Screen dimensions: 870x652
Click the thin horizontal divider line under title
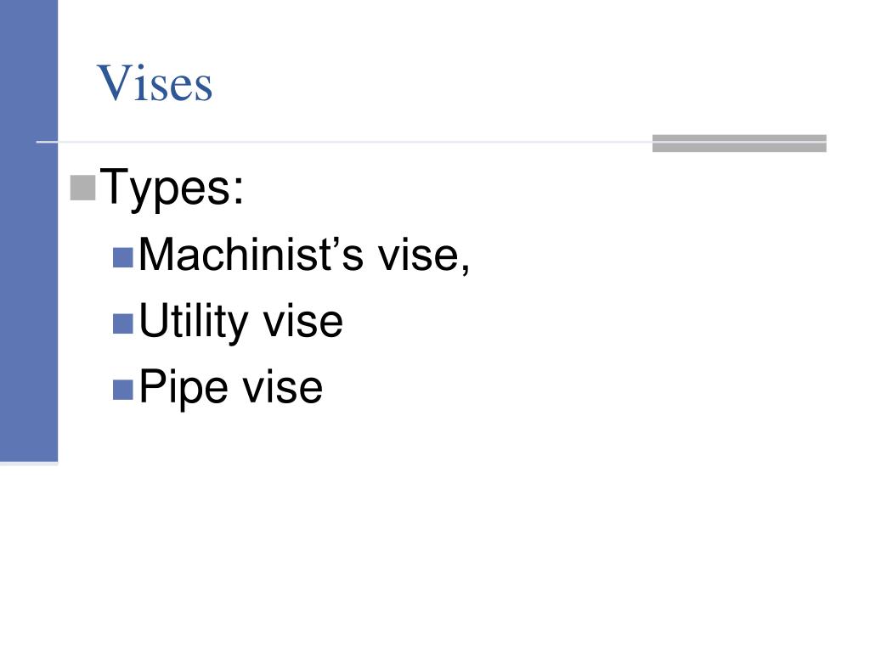point(355,142)
